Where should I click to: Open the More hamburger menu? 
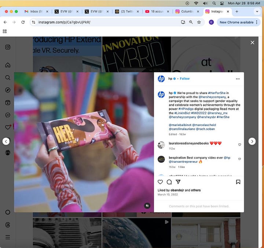[x=8, y=237]
